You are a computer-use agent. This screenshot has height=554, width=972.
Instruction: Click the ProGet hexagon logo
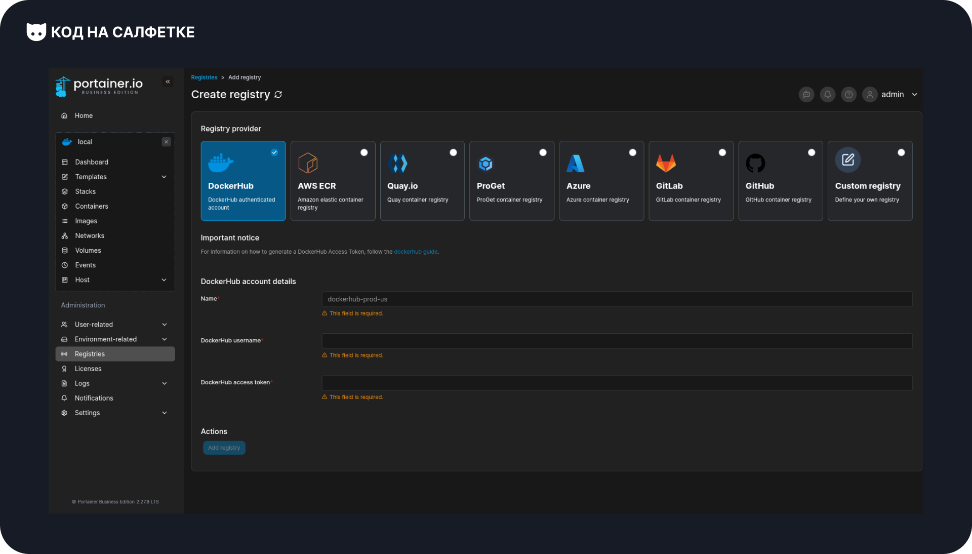(x=485, y=163)
